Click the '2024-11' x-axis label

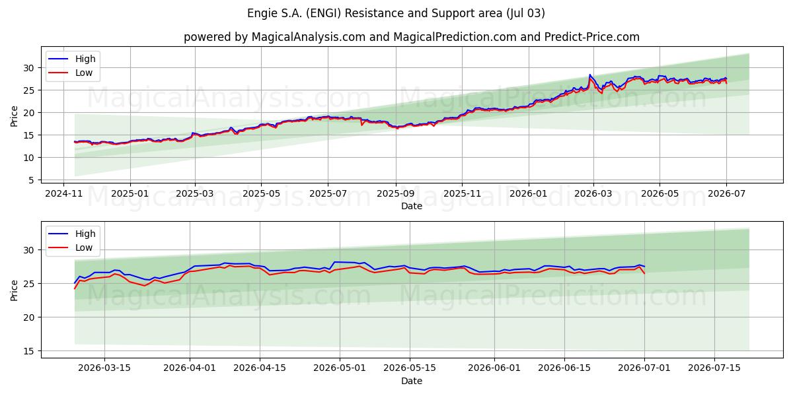[x=63, y=194]
